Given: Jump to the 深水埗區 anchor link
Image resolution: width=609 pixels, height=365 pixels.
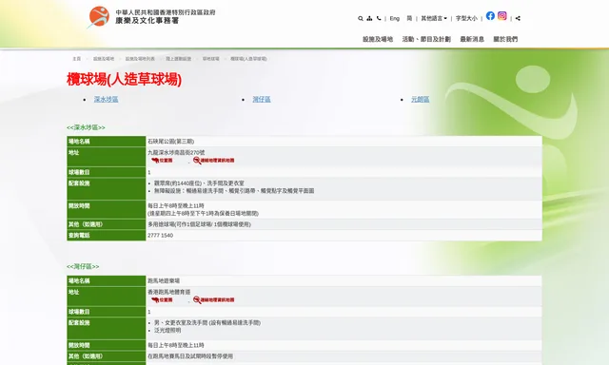Looking at the screenshot, I should (106, 99).
